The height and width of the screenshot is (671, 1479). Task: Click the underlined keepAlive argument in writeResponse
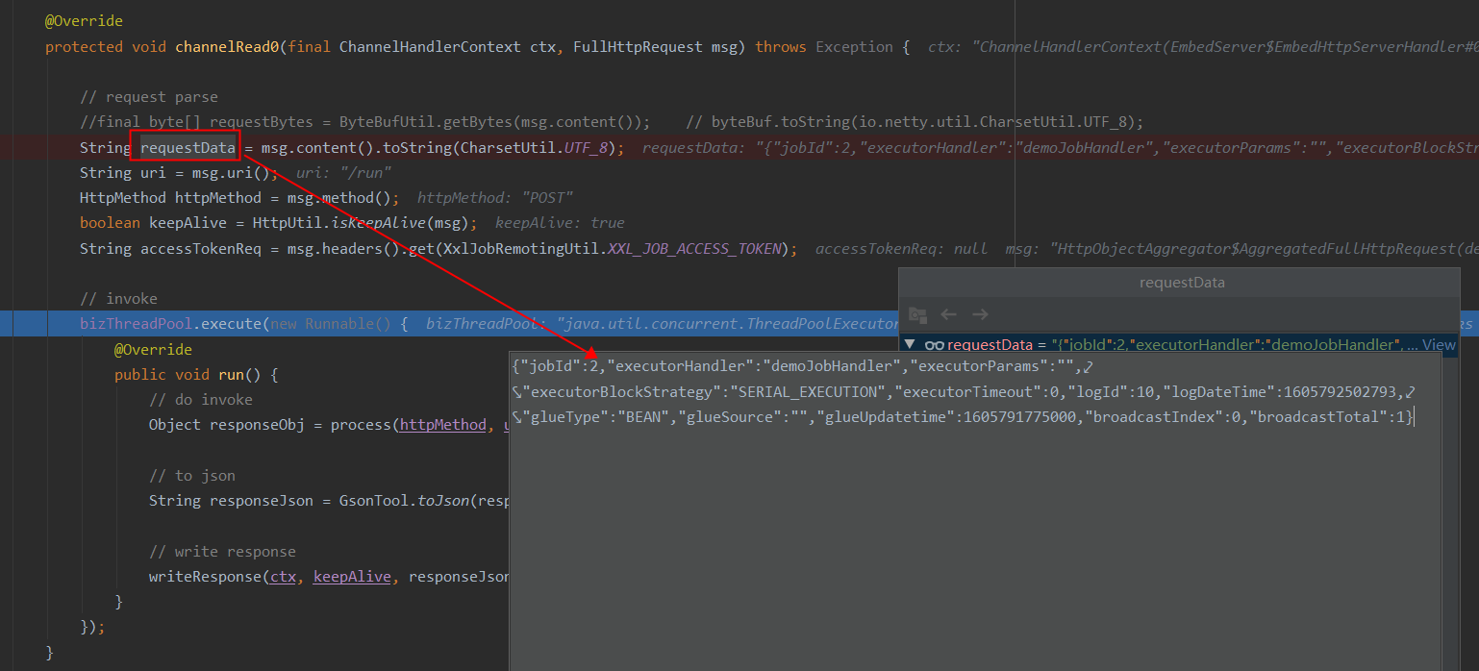[352, 577]
